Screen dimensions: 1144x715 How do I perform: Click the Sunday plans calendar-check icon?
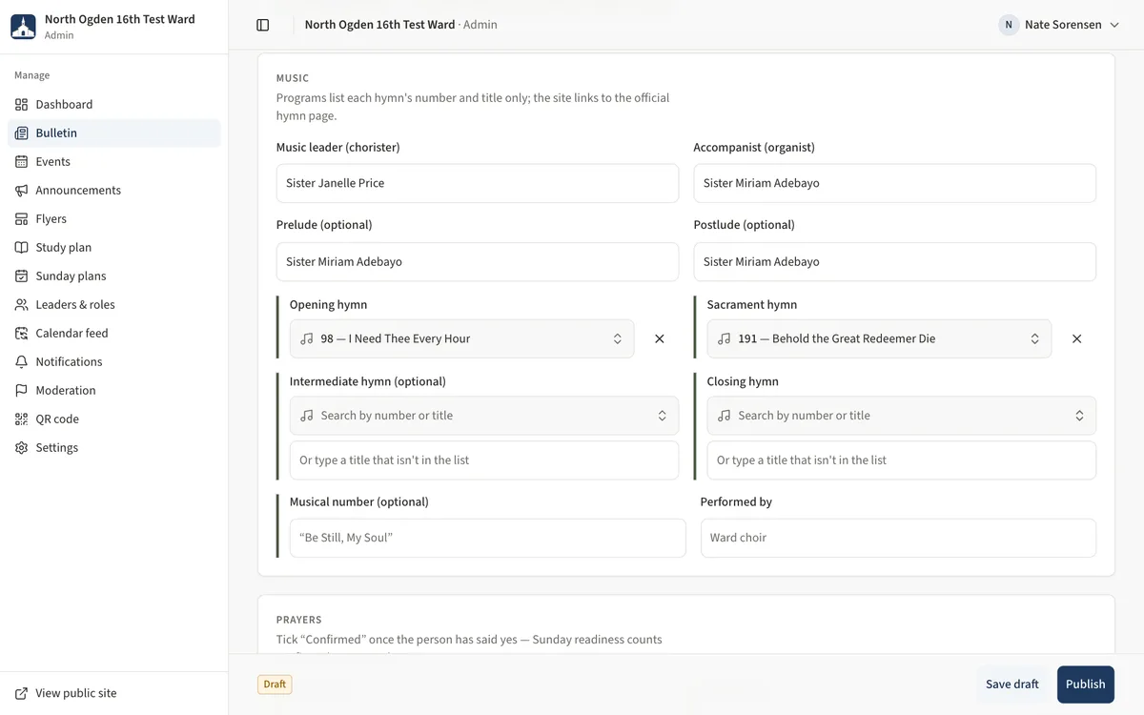(22, 276)
